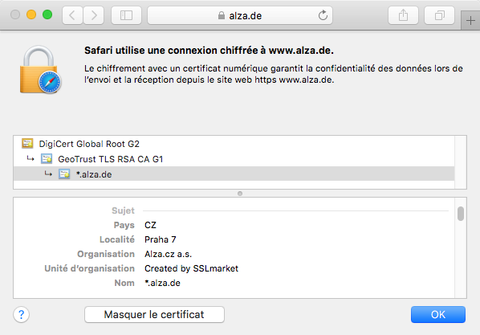
Task: Click the Nom value *.alza.de
Action: (x=162, y=283)
